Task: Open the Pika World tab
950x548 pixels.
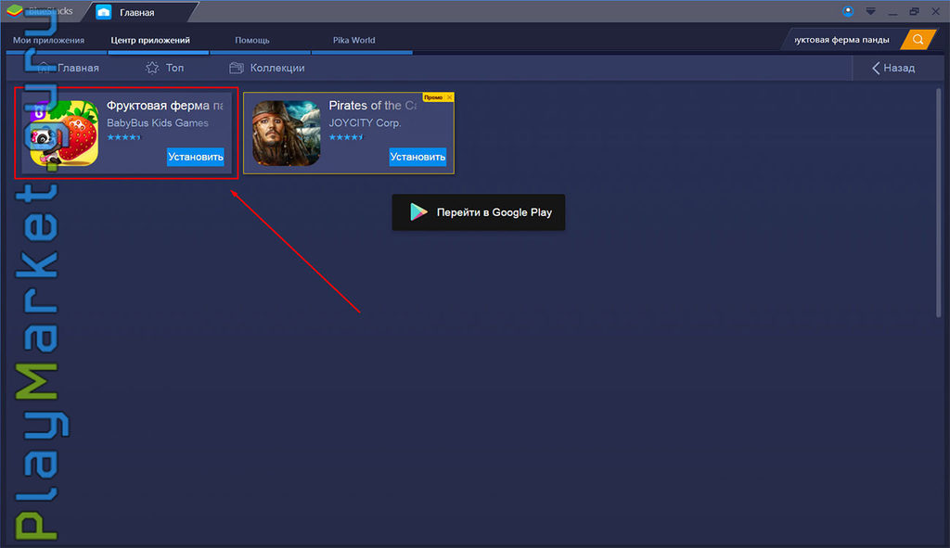Action: click(x=353, y=40)
